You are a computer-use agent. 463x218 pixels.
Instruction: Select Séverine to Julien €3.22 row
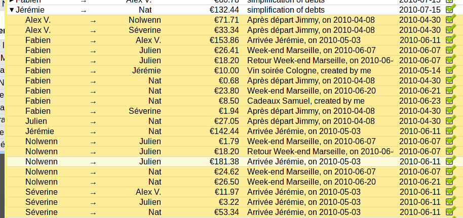(x=235, y=202)
